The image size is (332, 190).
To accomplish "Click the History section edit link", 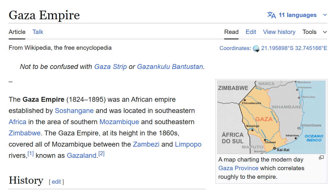I will pos(56,182).
